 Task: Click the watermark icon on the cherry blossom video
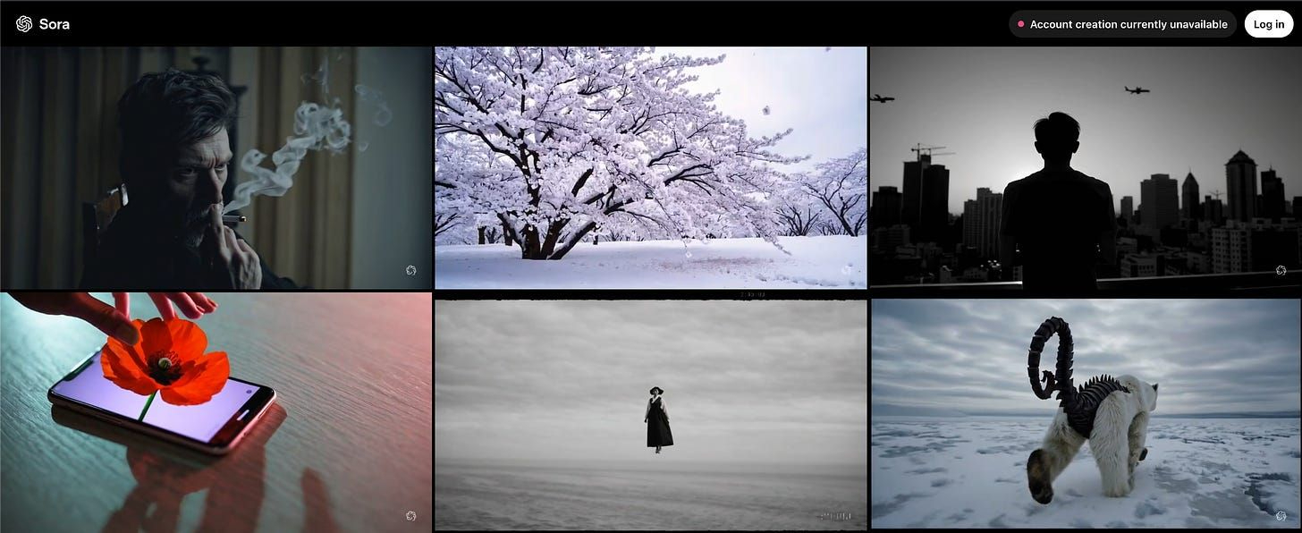tap(846, 269)
